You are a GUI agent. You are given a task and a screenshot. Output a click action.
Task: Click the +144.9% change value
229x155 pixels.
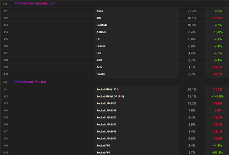[217, 96]
